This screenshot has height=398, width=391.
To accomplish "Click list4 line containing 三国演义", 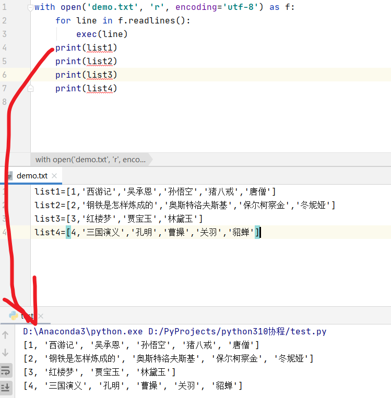I will (147, 232).
